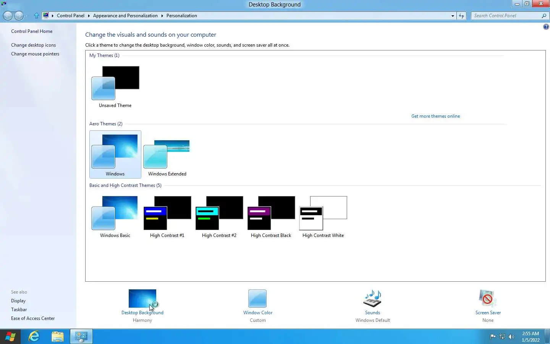
Task: Minimize the Desktop Background window
Action: click(517, 4)
